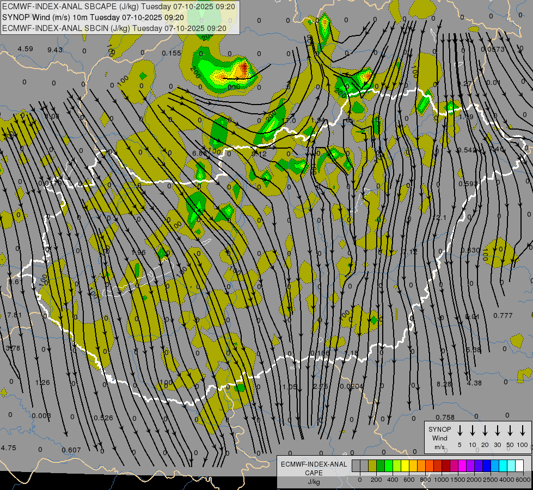
Task: Select the olive swatch in CAPE legend
Action: click(x=372, y=466)
